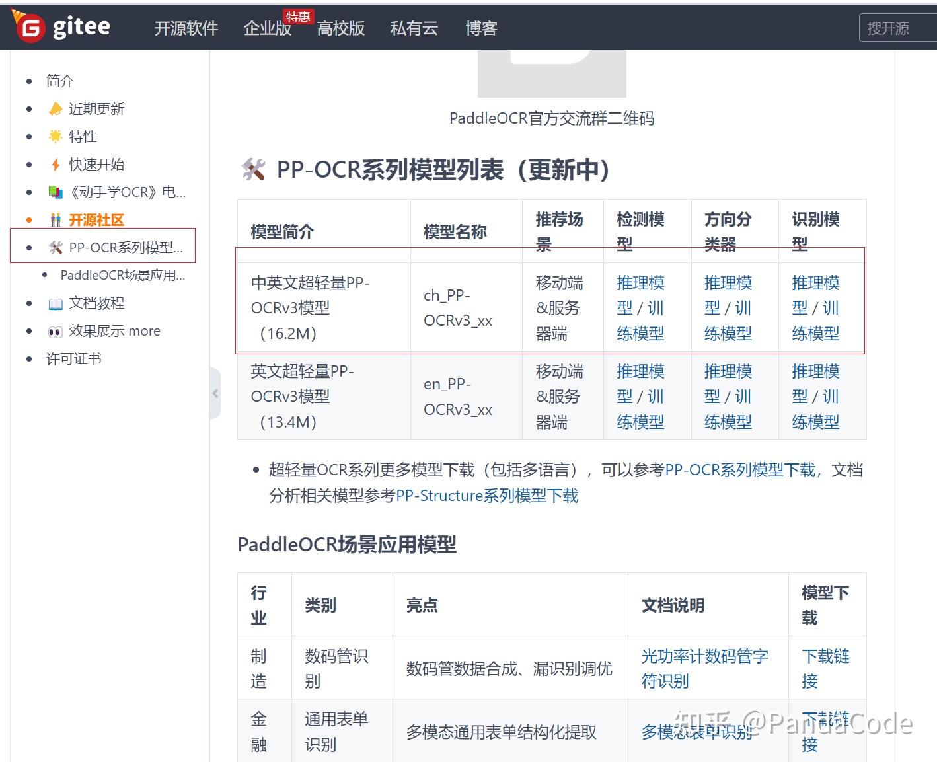Open the PP-Structure系列模型下载 link
The height and width of the screenshot is (762, 937).
coord(486,496)
